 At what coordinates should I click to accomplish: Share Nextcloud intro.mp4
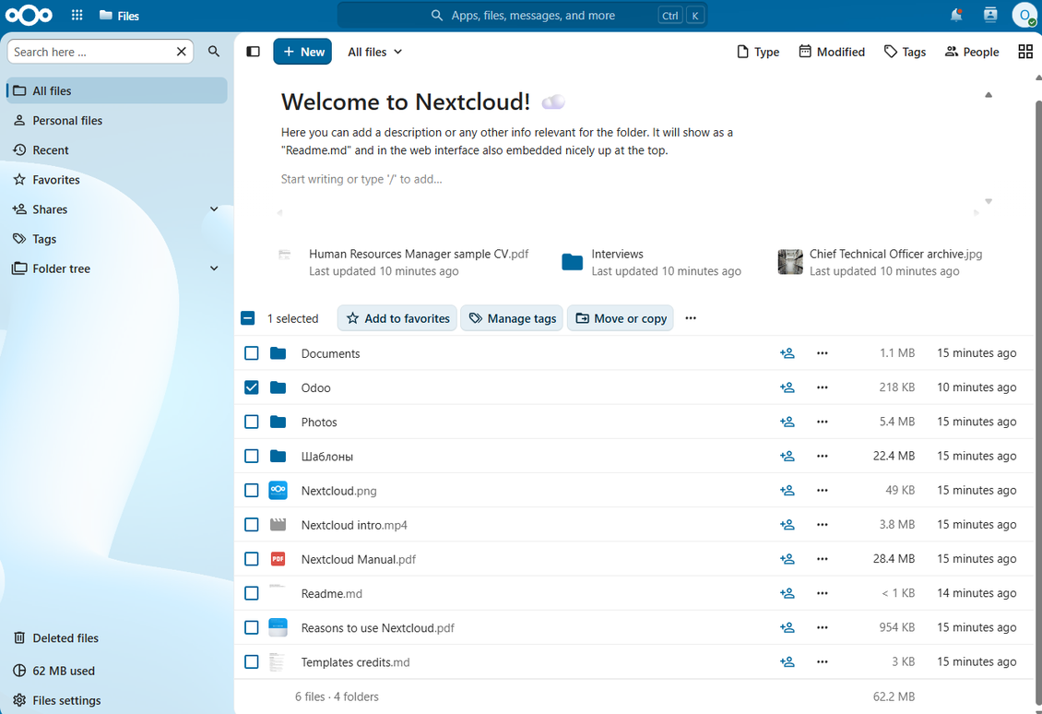click(x=787, y=525)
